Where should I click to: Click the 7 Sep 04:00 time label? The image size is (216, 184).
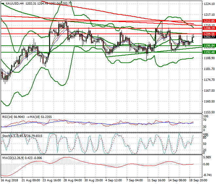(x=135, y=180)
